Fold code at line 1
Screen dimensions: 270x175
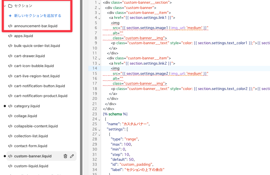click(100, 3)
